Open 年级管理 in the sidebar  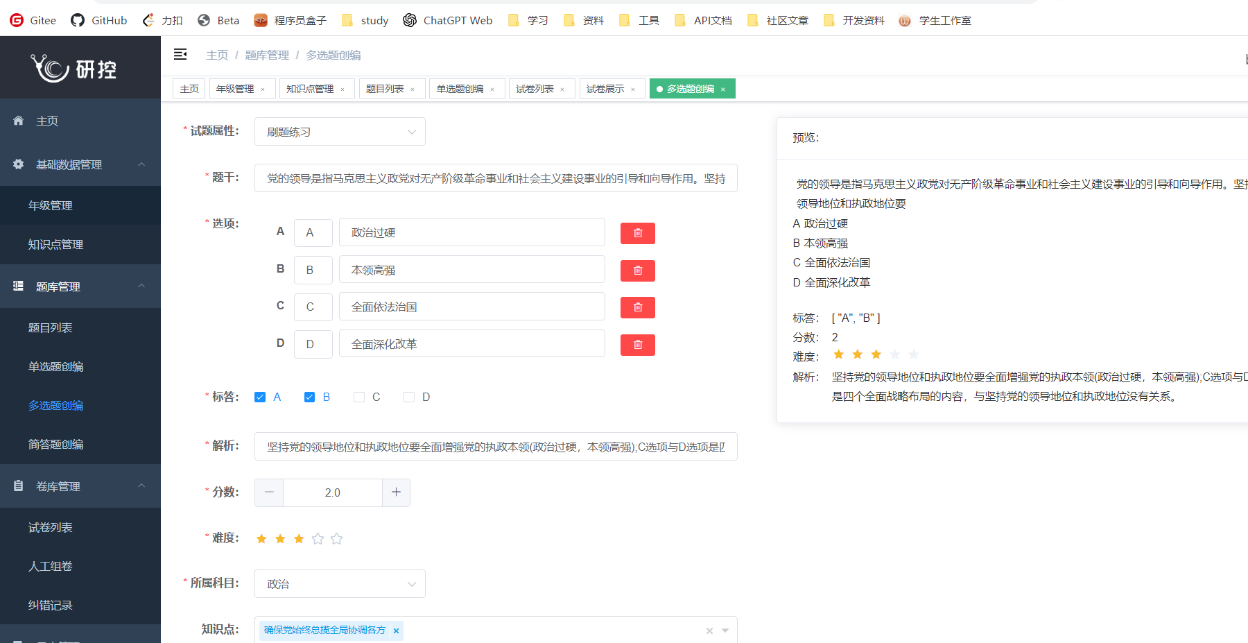tap(80, 205)
